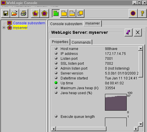Open the Commands tab
Viewport: 147px width, 132px height.
[81, 42]
